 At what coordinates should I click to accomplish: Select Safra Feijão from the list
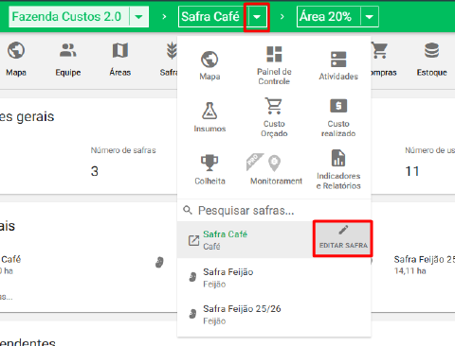click(274, 277)
